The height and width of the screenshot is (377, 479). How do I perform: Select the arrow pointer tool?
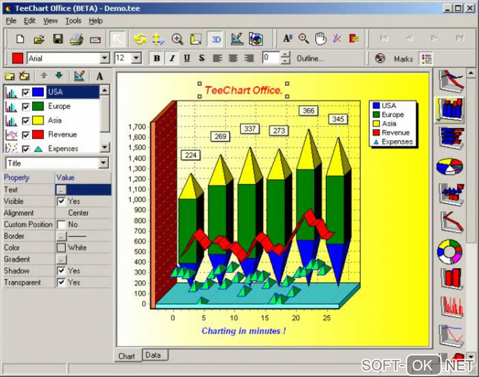(x=118, y=39)
